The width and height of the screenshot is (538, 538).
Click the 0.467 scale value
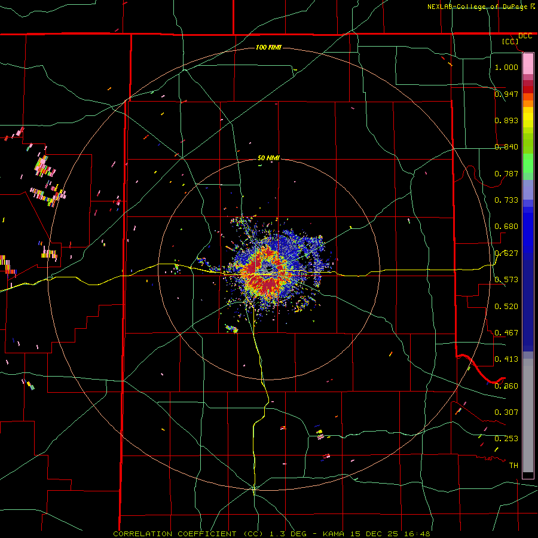click(x=506, y=333)
